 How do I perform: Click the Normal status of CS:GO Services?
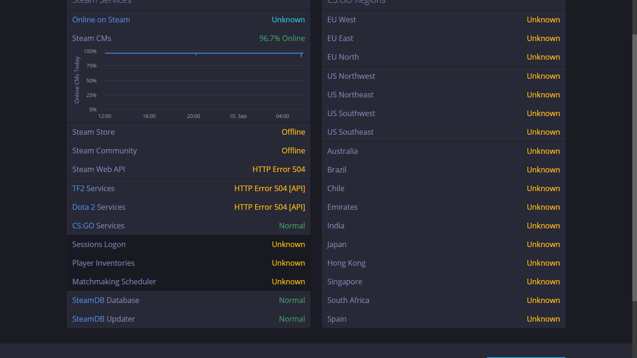point(292,226)
